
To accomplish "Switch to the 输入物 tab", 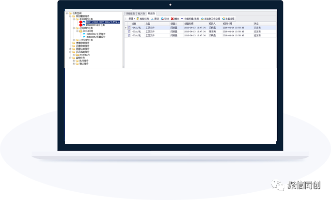I will coord(142,14).
